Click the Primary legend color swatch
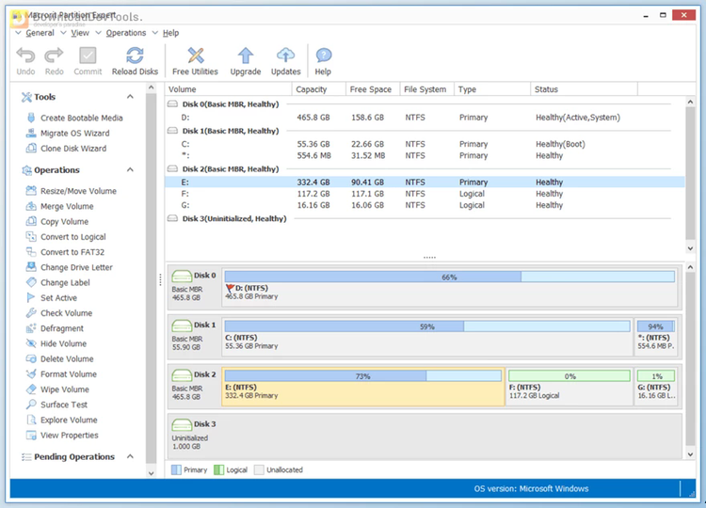This screenshot has height=508, width=706. pos(176,470)
